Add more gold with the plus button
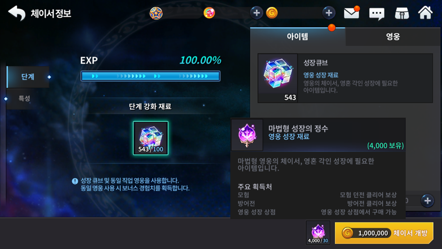Image resolution: width=442 pixels, height=249 pixels. coord(329,13)
